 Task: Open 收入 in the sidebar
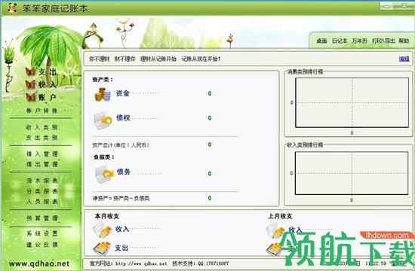[48, 84]
